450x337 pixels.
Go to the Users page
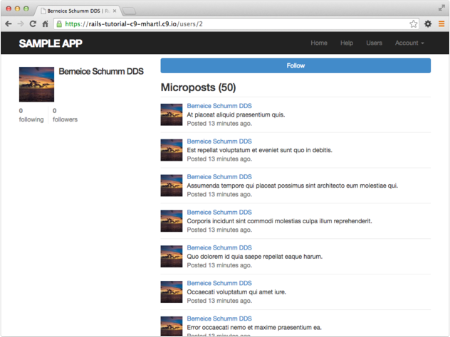click(x=374, y=43)
